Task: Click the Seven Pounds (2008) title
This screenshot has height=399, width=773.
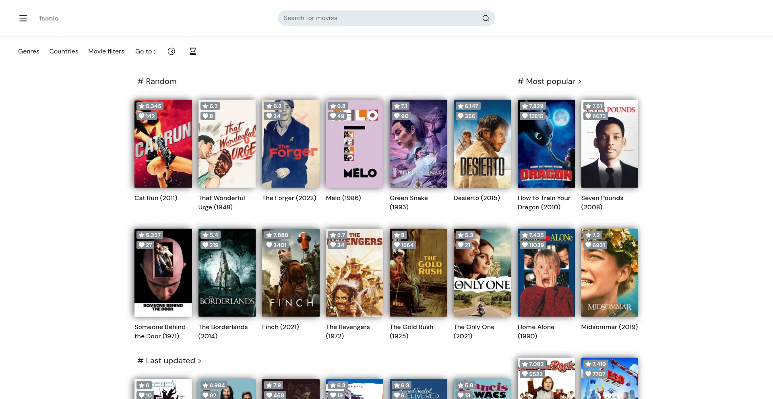Action: pyautogui.click(x=602, y=203)
